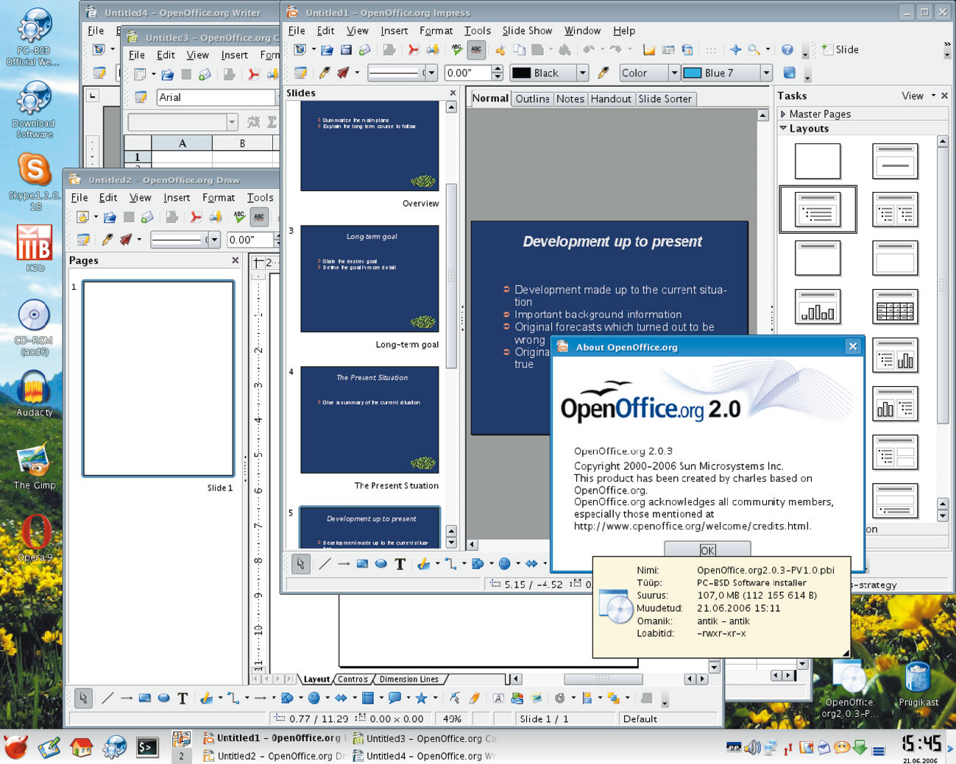Collapse the Layouts section
The image size is (956, 764).
click(804, 128)
